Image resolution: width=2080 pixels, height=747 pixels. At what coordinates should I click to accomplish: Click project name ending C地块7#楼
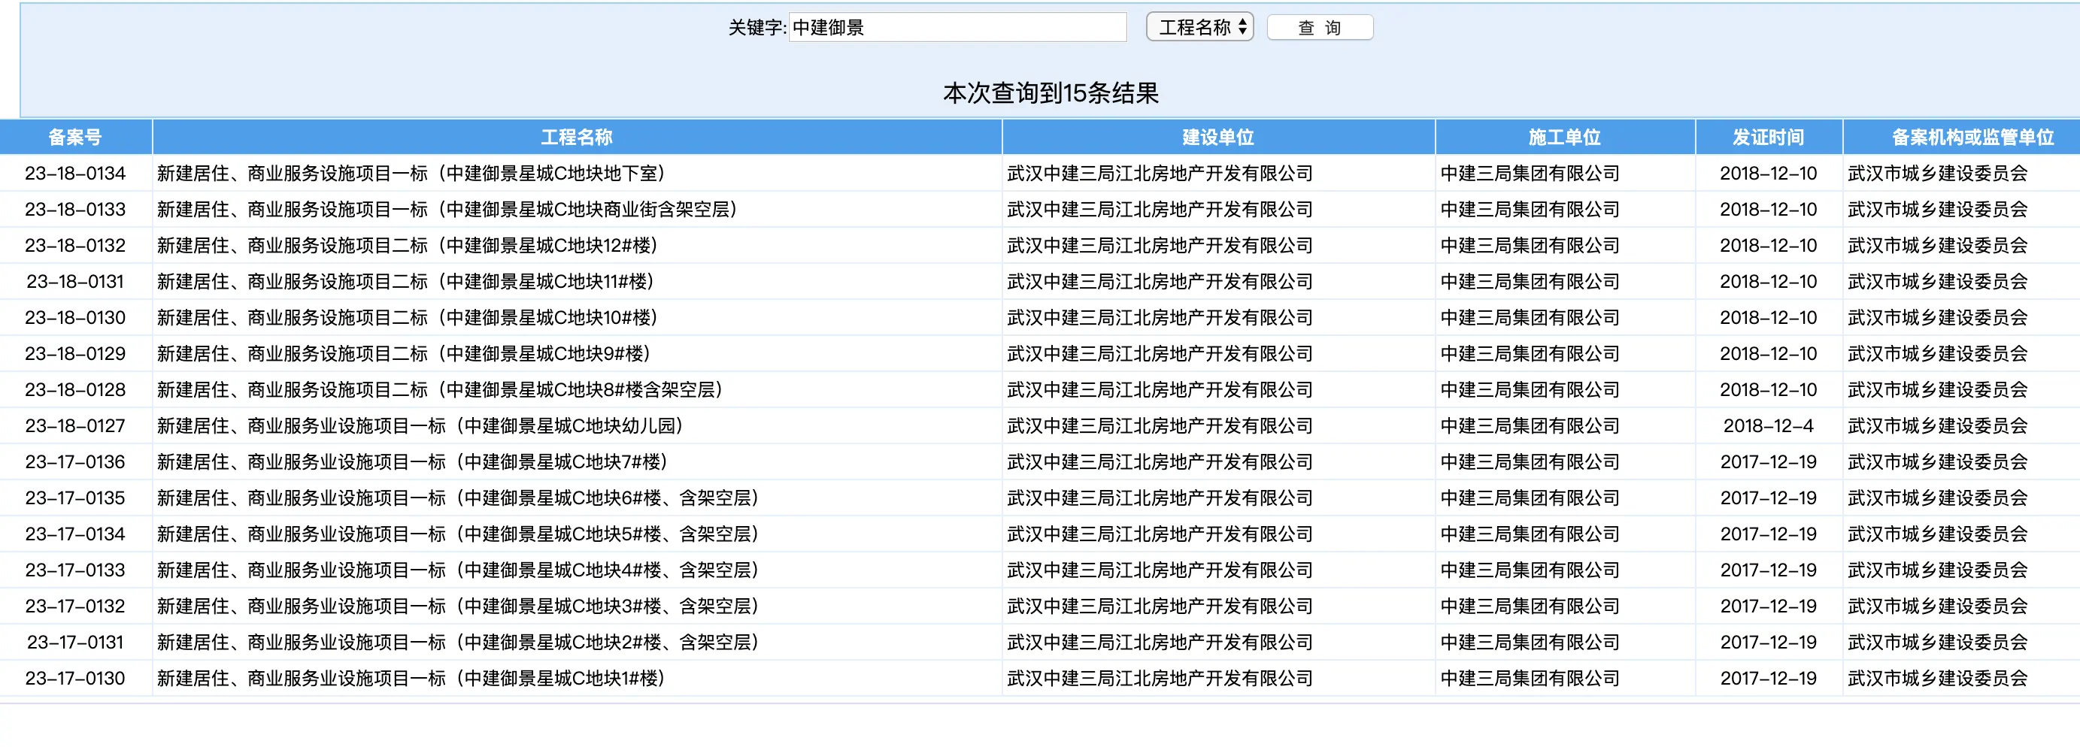point(414,462)
